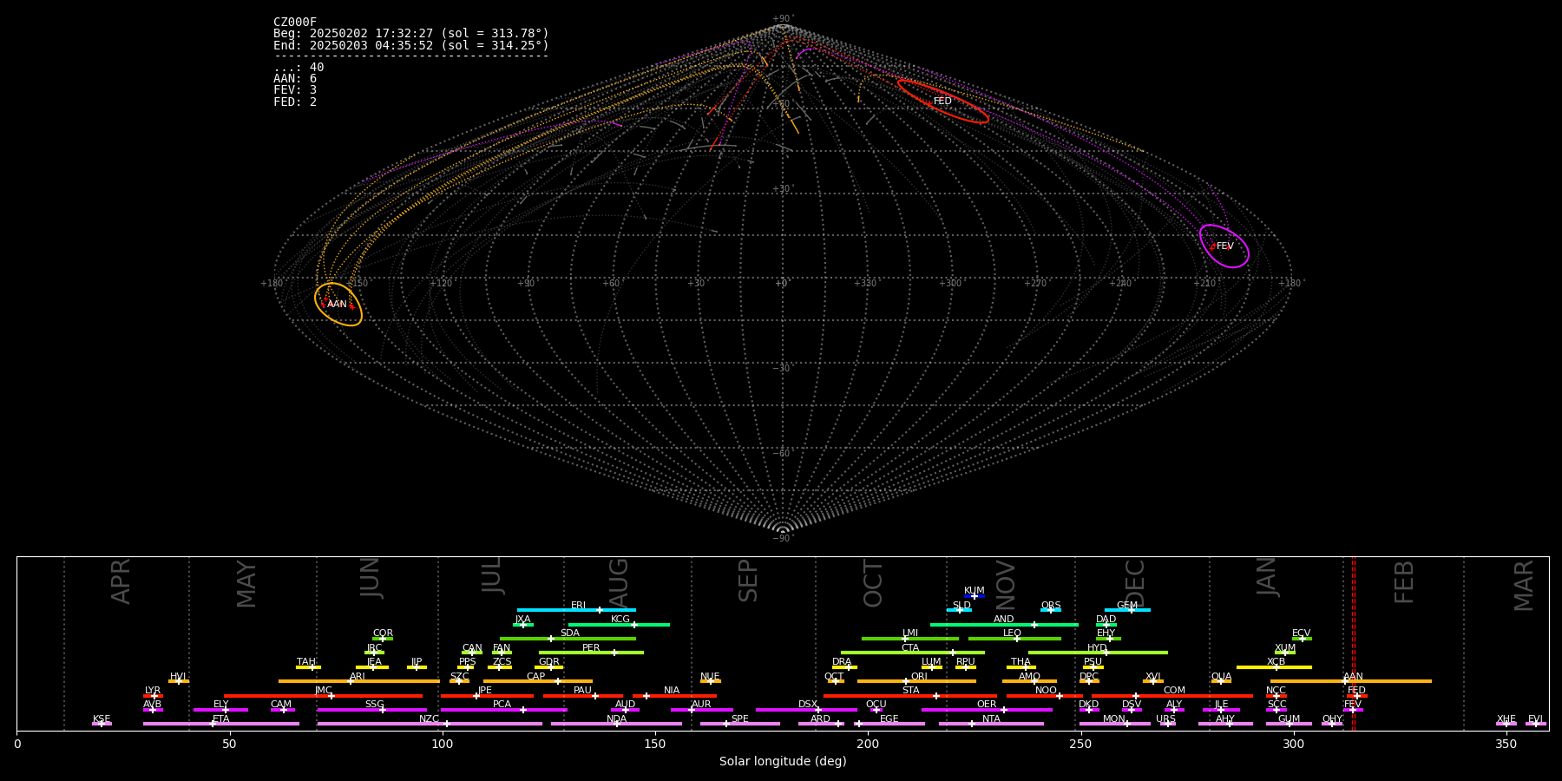This screenshot has width=1562, height=781.
Task: Click the KUM shower label in timeline
Action: pyautogui.click(x=975, y=591)
